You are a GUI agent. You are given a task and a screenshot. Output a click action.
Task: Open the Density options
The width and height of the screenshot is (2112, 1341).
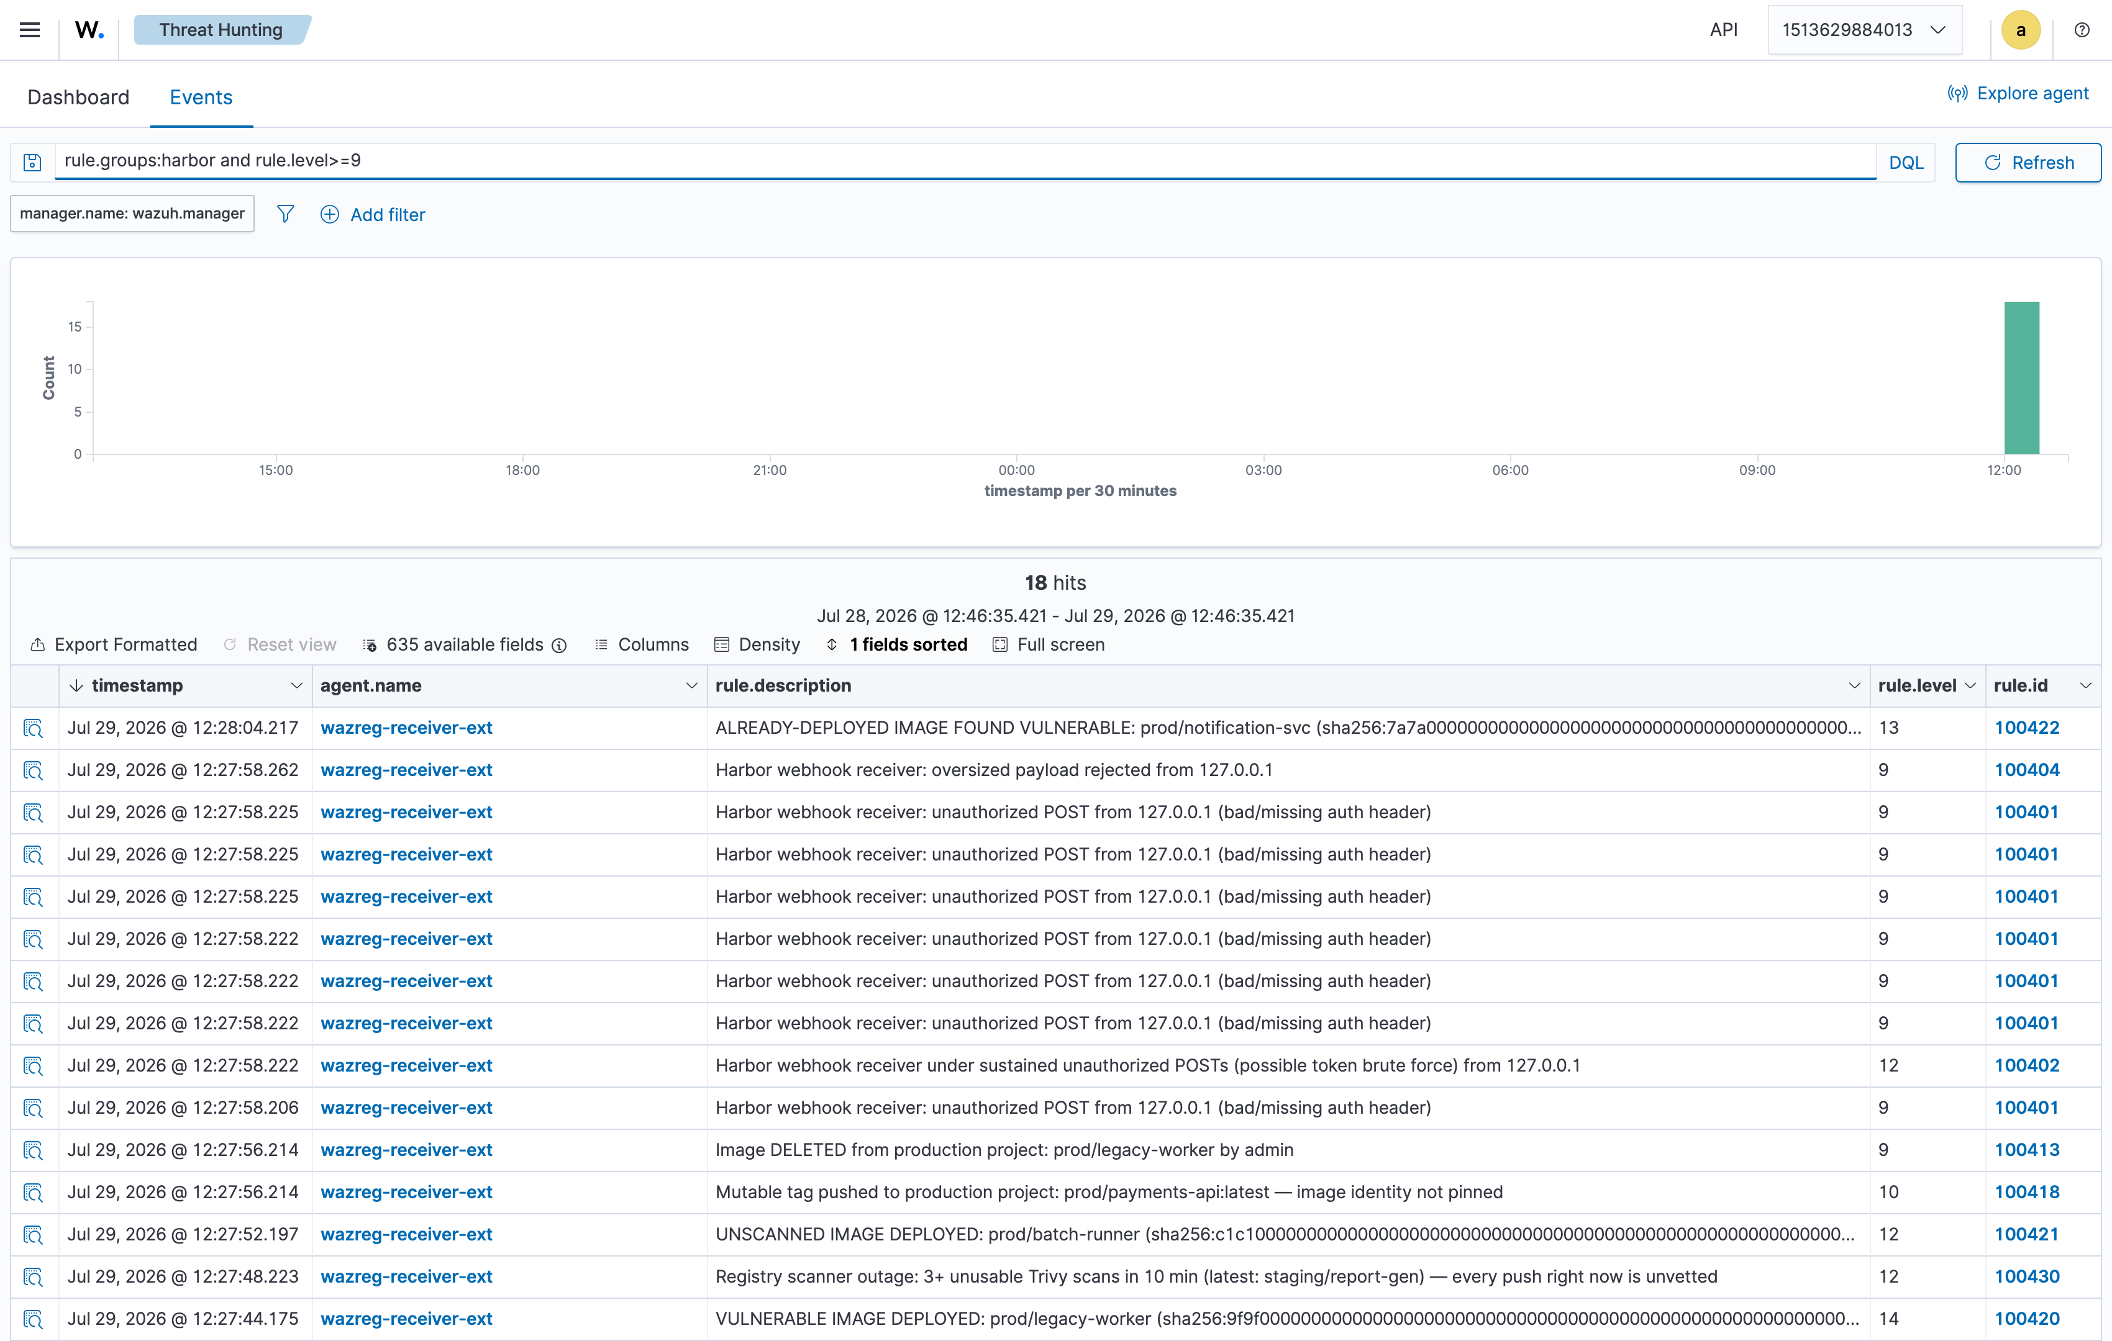(x=758, y=644)
